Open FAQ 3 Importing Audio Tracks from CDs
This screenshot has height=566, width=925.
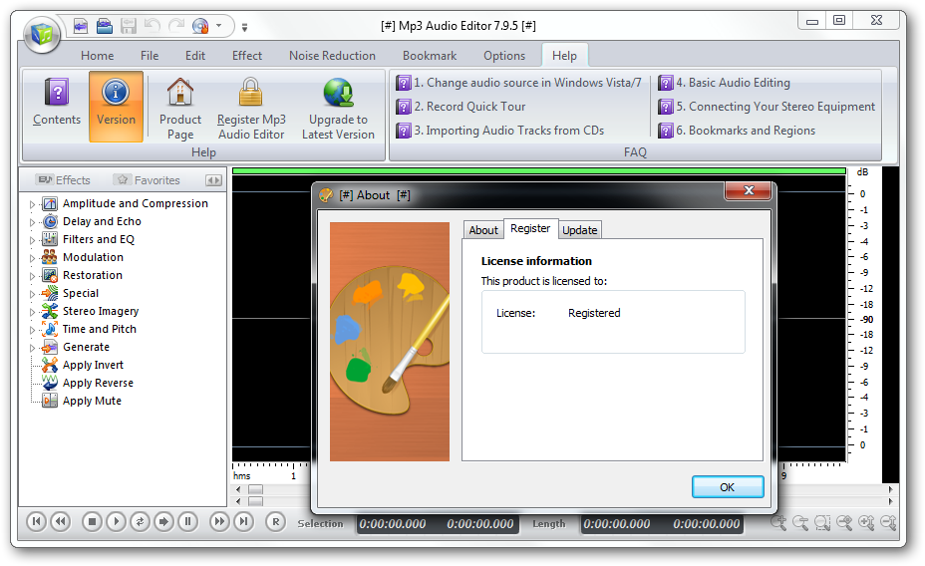click(500, 131)
